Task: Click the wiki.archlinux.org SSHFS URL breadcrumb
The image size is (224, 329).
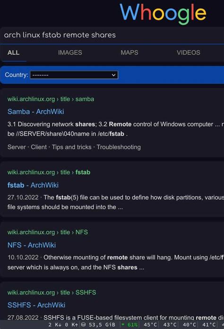Action: click(x=52, y=293)
